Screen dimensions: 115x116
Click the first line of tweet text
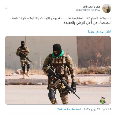[62, 18]
